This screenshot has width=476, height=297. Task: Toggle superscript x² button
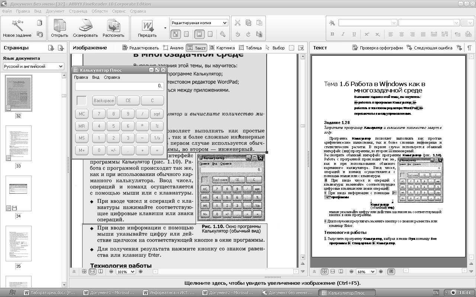click(x=367, y=34)
